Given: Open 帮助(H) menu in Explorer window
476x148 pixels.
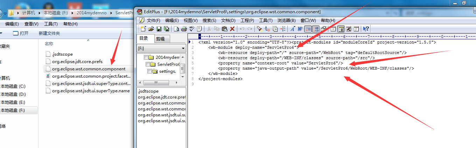Looking at the screenshot, I should tap(70, 24).
